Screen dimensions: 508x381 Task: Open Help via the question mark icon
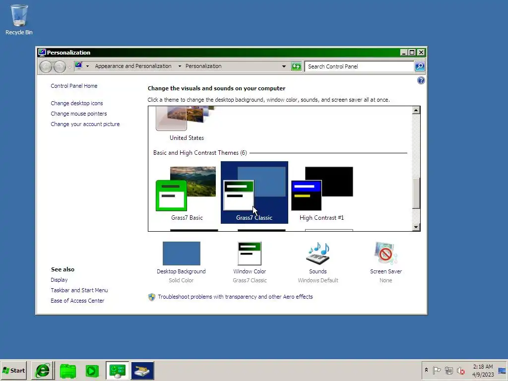click(x=421, y=80)
